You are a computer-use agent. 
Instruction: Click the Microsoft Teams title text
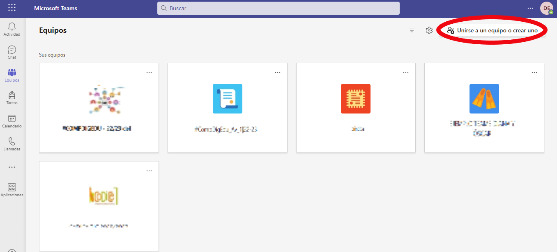[55, 8]
